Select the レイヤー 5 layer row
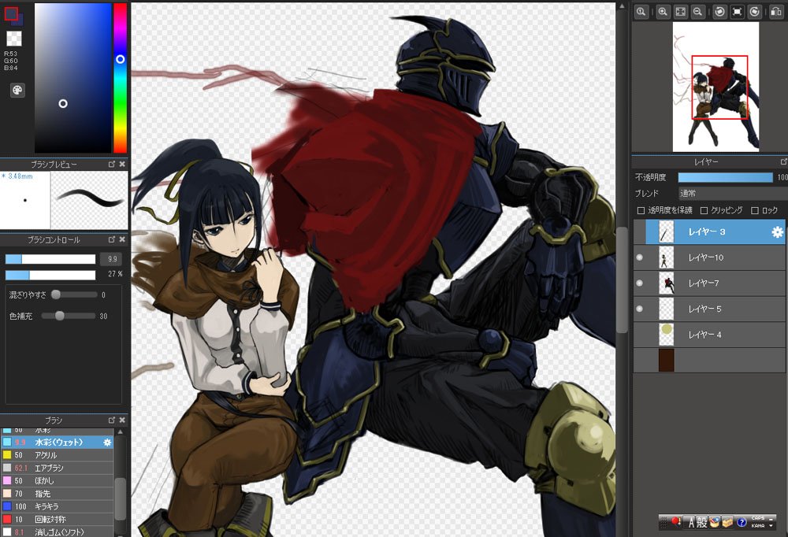 coord(709,309)
